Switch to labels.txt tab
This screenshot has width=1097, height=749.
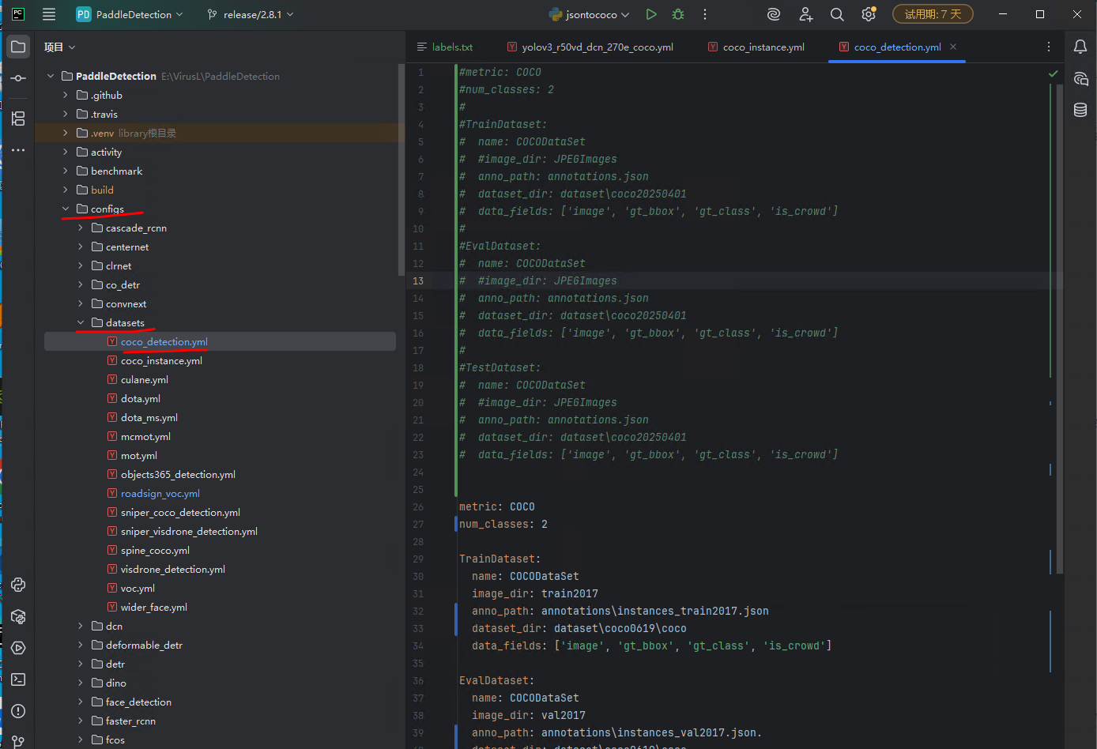coord(445,47)
